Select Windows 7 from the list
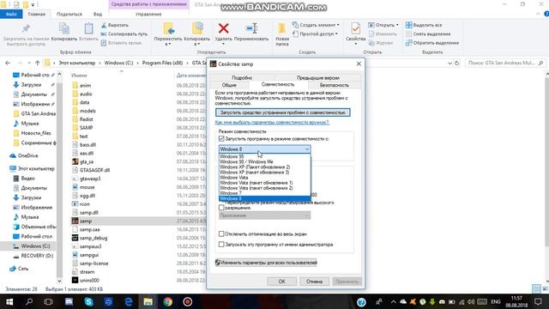 click(x=264, y=193)
